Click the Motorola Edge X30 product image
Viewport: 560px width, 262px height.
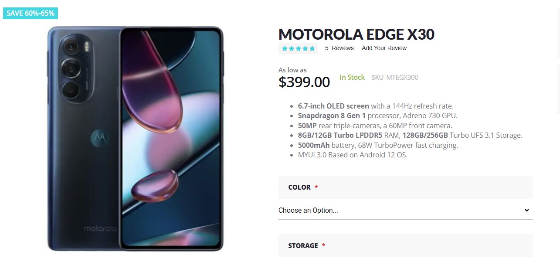point(135,140)
